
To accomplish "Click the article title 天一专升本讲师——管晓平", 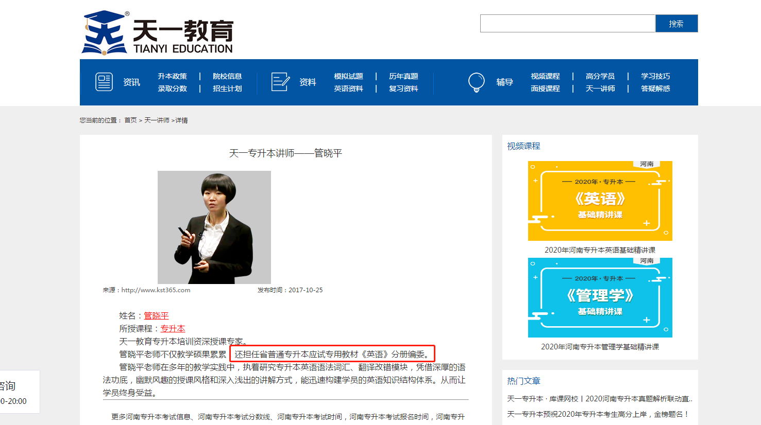I will [x=285, y=153].
